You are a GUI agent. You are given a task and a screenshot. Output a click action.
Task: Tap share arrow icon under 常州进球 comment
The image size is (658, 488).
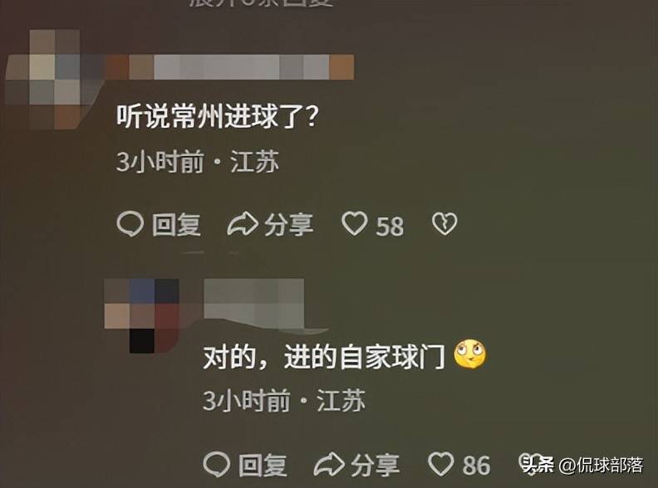242,224
